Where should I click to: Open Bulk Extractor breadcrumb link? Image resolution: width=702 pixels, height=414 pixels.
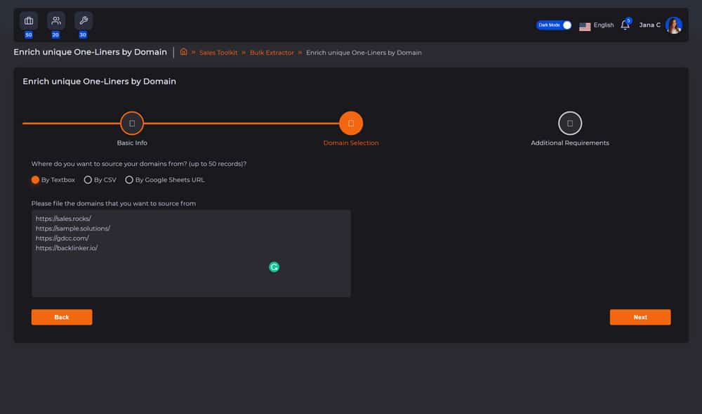(272, 53)
